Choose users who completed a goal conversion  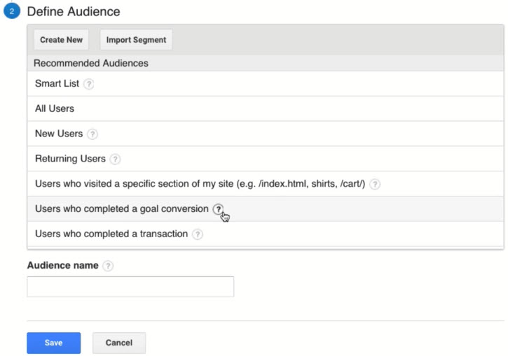point(121,209)
